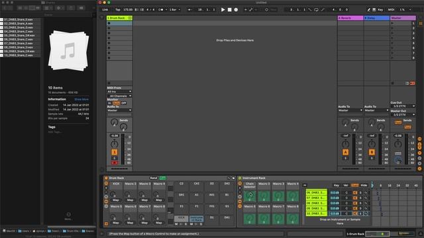Start playback with the Play button
Image resolution: width=424 pixels, height=238 pixels.
(223, 10)
